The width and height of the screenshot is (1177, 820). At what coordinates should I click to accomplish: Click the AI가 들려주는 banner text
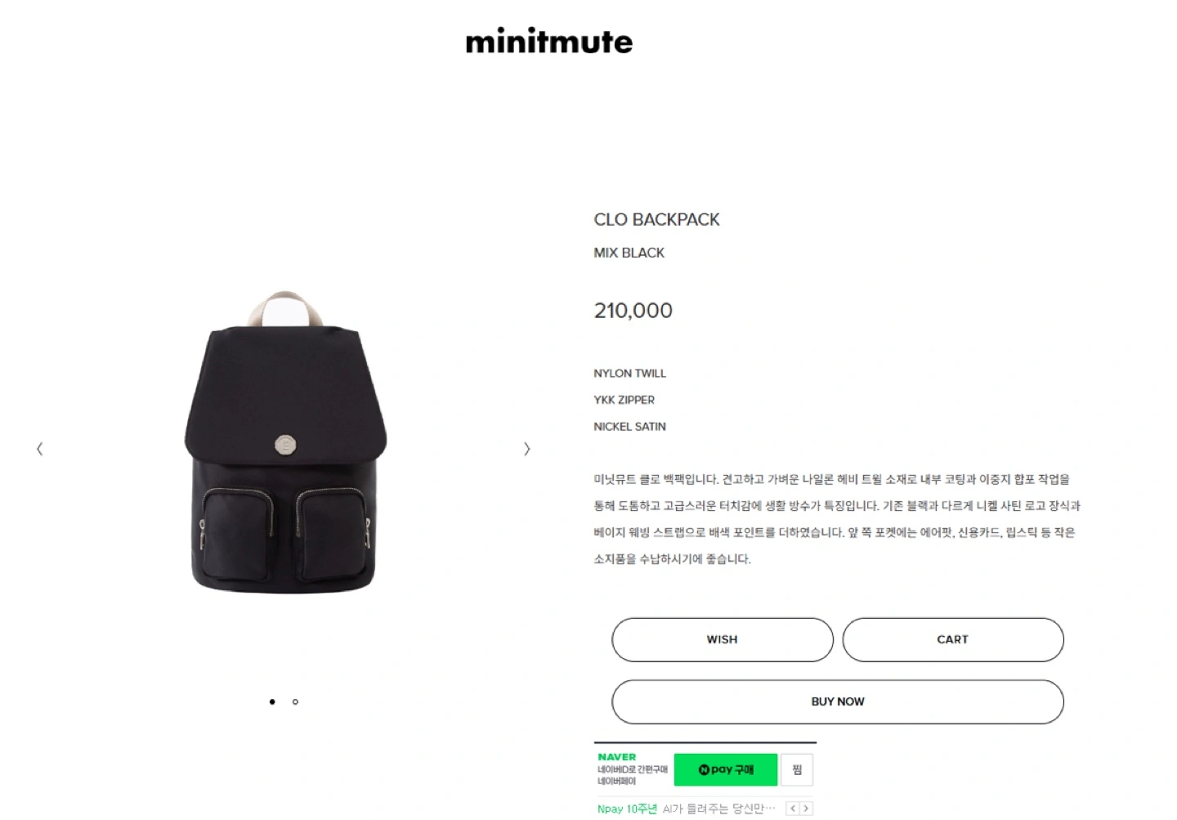tap(718, 809)
